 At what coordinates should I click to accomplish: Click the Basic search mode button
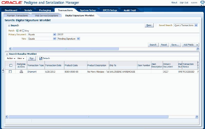tap(149, 25)
